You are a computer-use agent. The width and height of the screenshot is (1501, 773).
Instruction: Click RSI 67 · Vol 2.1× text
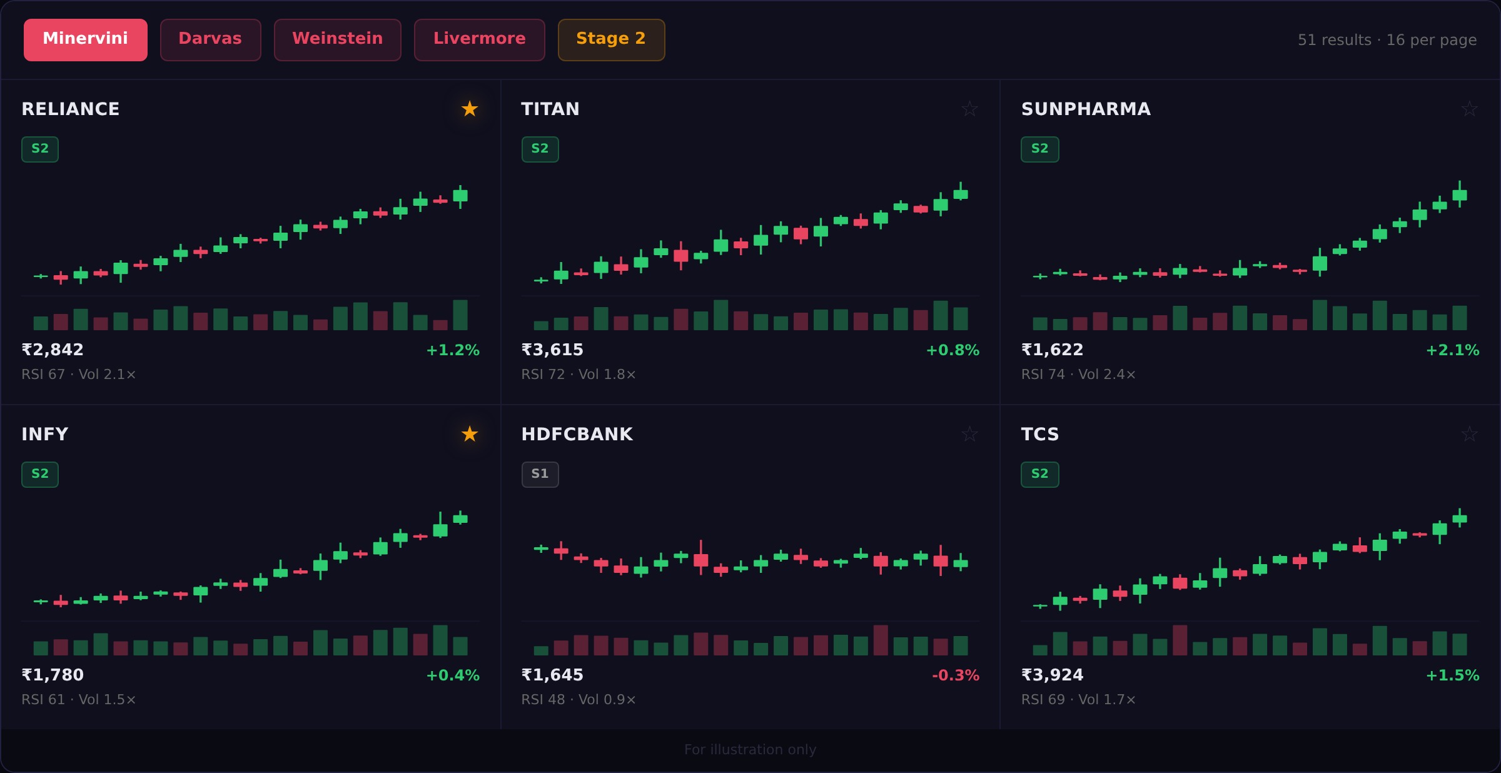(x=79, y=375)
